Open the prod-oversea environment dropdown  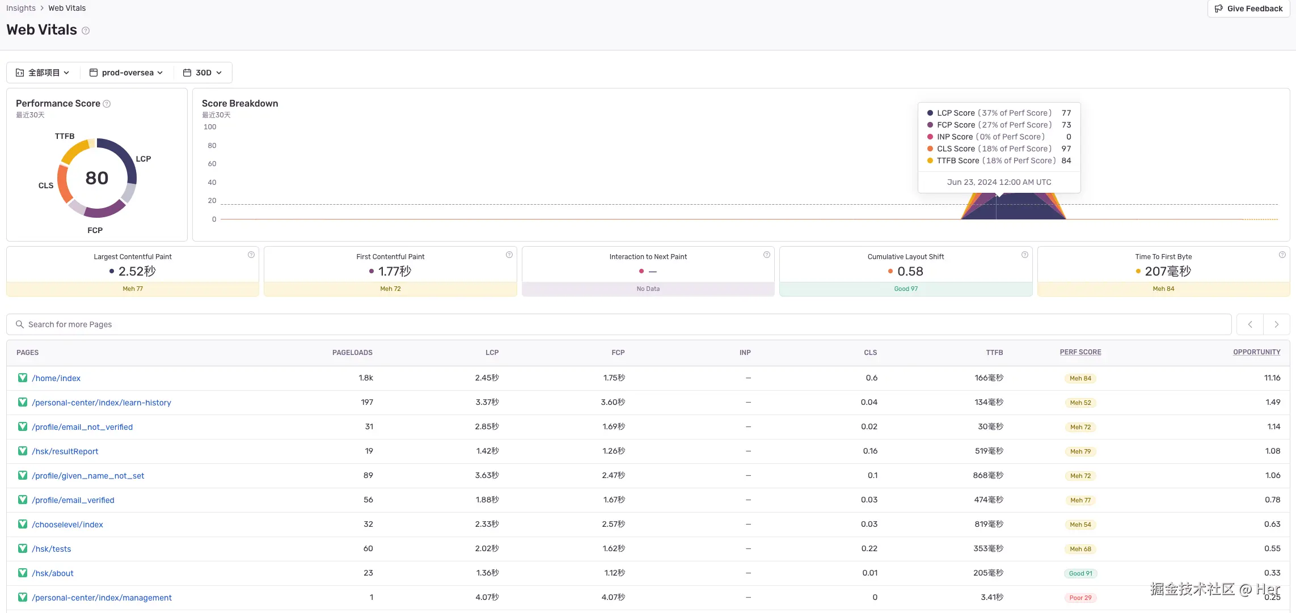(x=126, y=73)
